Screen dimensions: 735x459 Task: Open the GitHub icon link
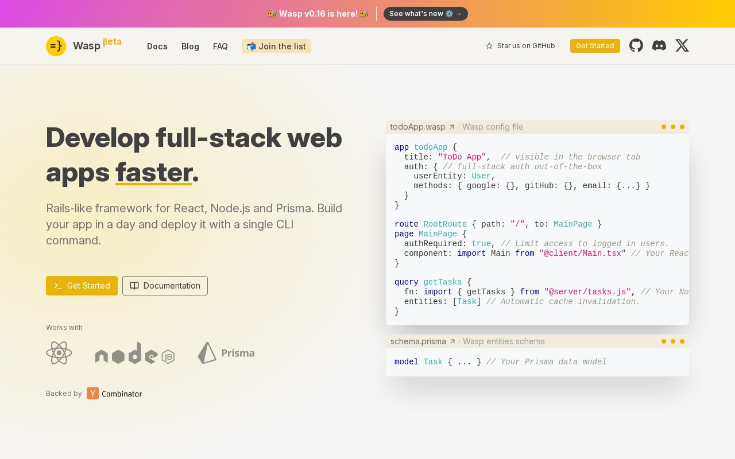[x=636, y=45]
